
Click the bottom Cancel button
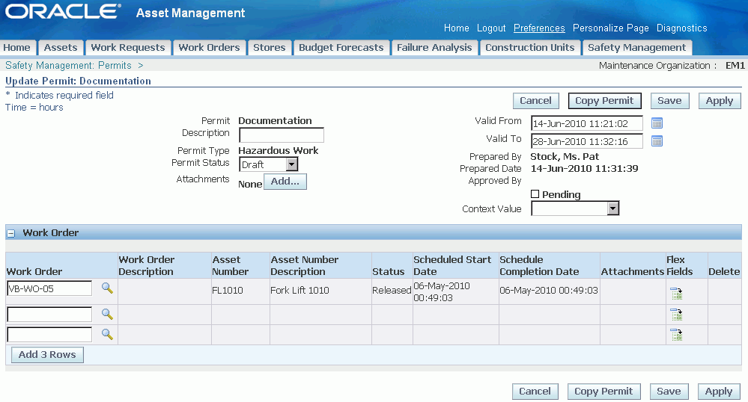[535, 392]
